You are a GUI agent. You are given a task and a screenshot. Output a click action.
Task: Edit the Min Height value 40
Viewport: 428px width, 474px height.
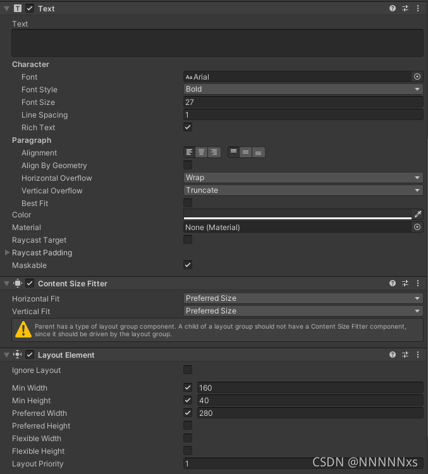point(310,400)
